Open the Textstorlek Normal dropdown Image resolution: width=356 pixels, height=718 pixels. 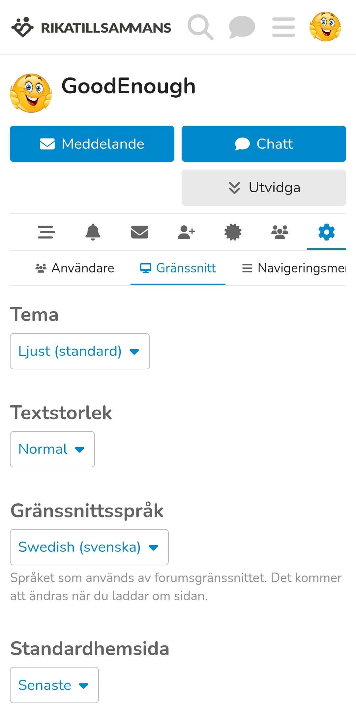click(x=52, y=449)
